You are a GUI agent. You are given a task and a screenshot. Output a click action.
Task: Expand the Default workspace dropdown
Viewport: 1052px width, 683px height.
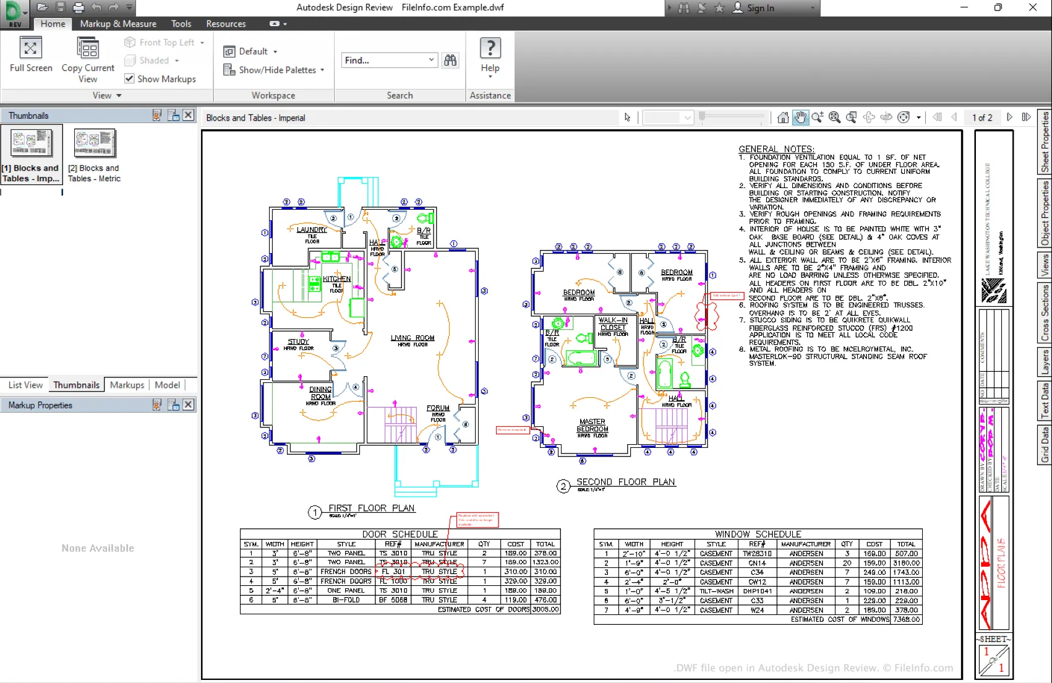(x=251, y=51)
